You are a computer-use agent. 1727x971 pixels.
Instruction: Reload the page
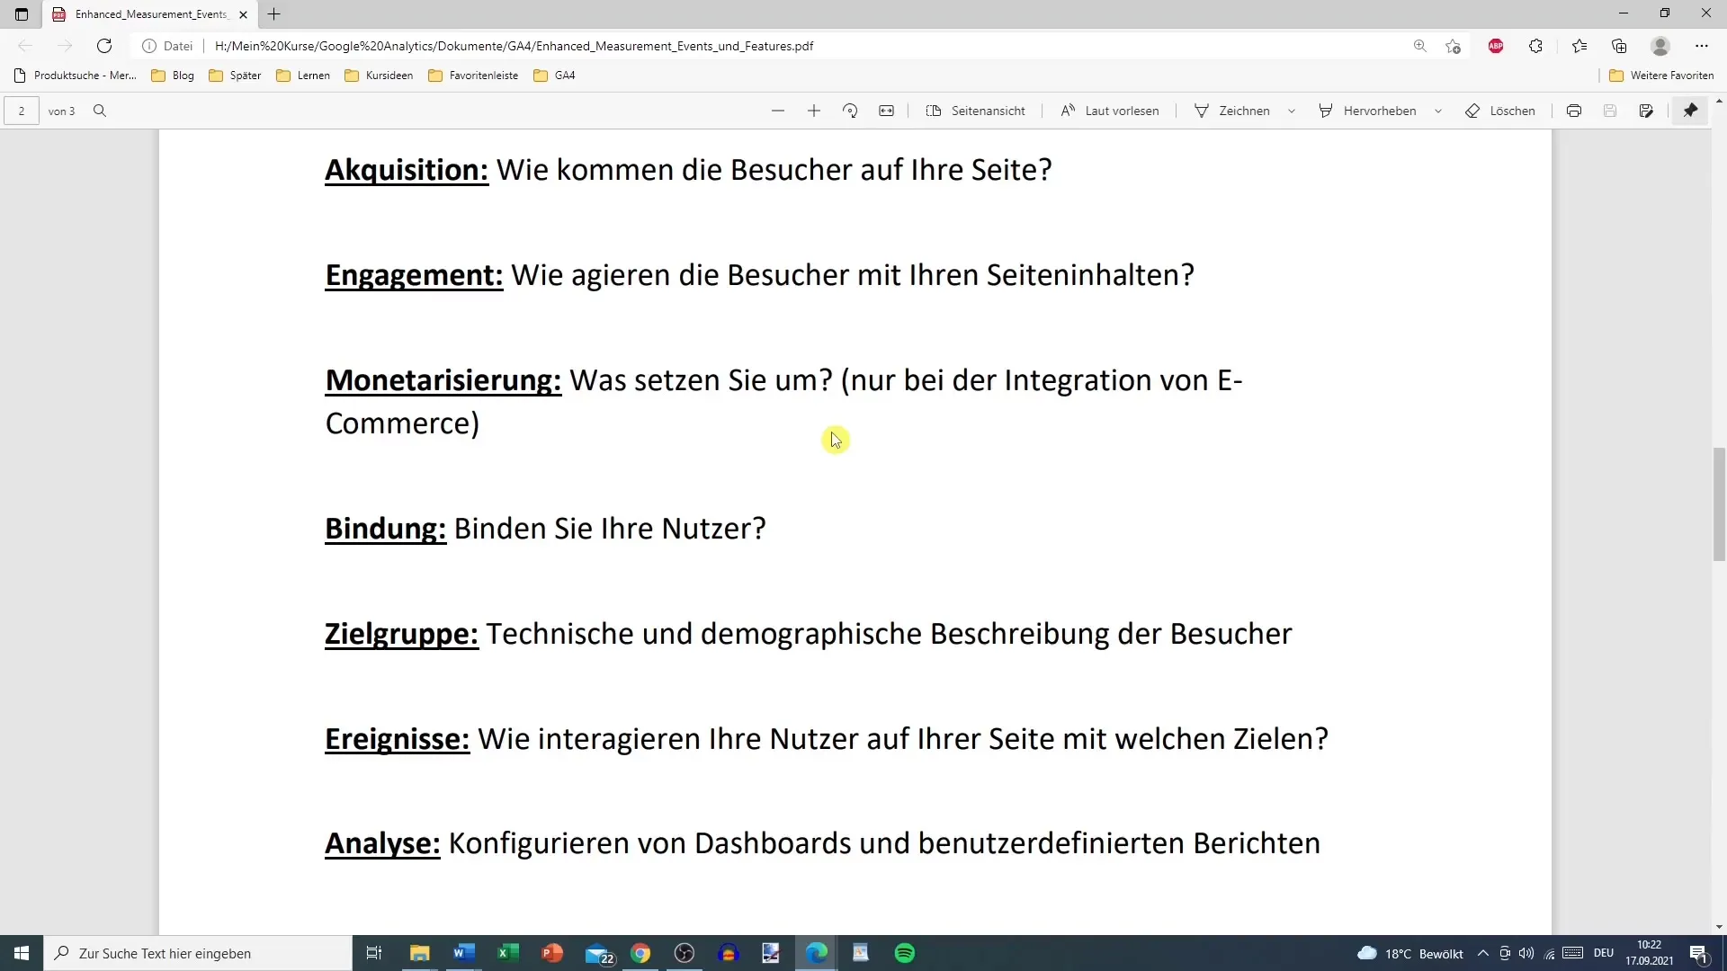point(104,46)
